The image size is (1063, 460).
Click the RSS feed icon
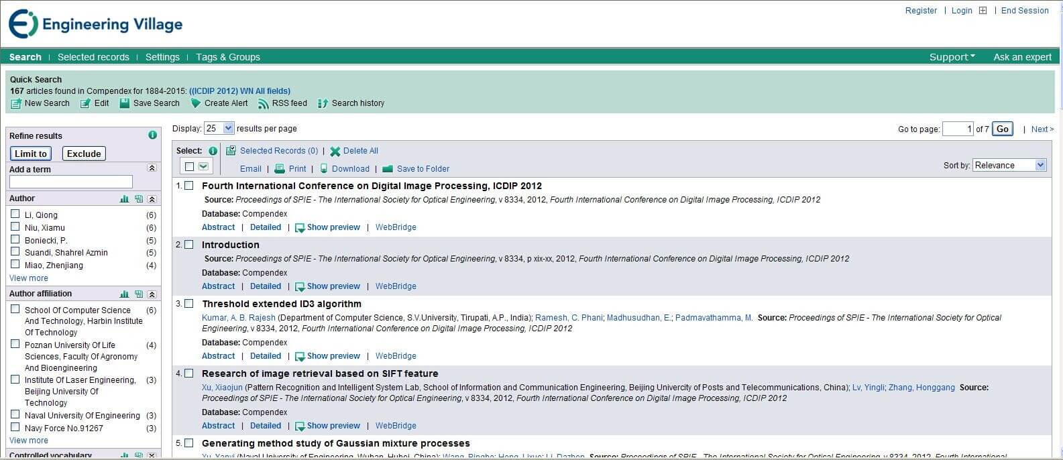pyautogui.click(x=264, y=103)
